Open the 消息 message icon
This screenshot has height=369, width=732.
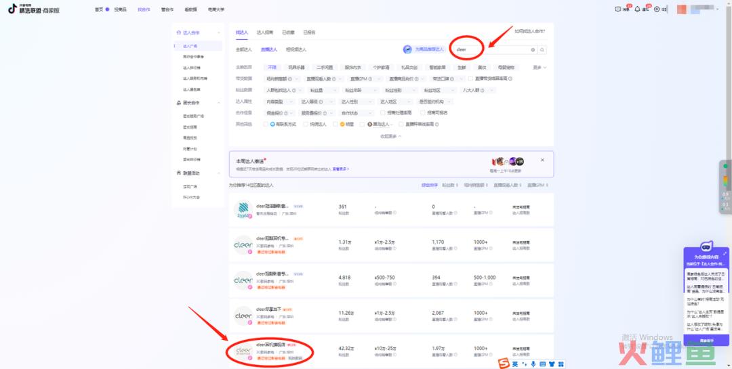tap(619, 9)
